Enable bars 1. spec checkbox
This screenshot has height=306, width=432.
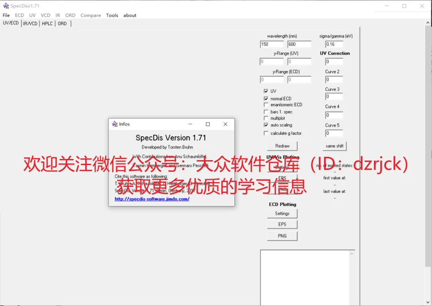[266, 112]
